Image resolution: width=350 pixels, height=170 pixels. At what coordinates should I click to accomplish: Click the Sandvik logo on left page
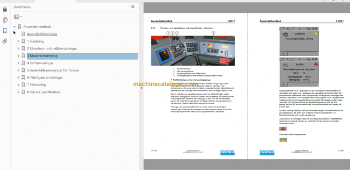coord(227,152)
